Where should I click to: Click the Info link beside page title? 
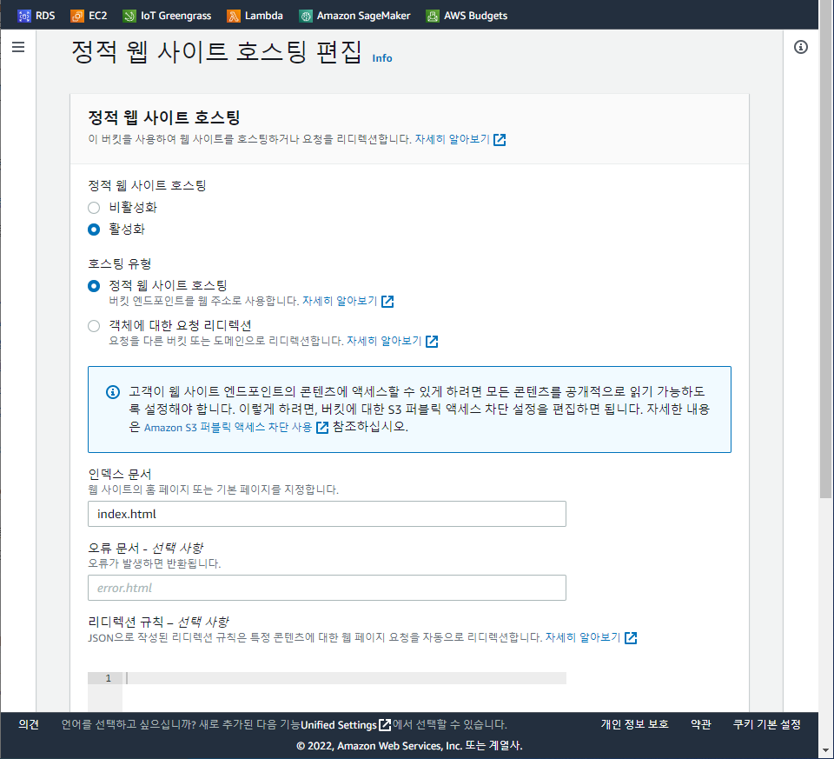click(382, 58)
